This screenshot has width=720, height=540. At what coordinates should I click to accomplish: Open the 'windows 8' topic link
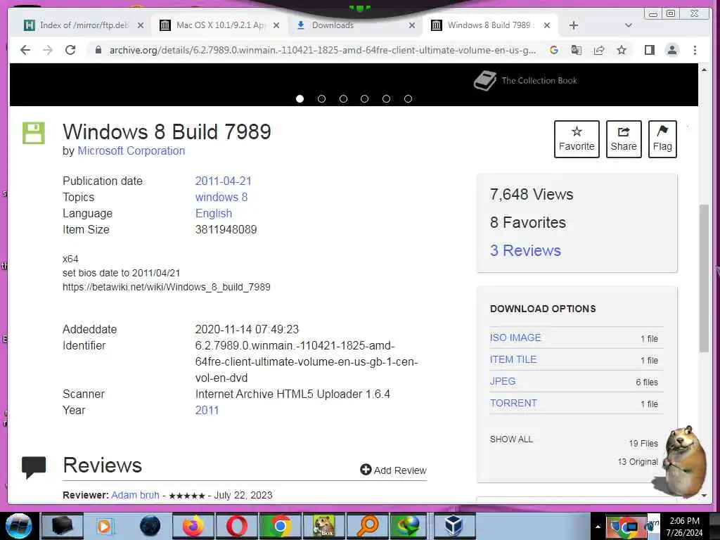pyautogui.click(x=221, y=197)
